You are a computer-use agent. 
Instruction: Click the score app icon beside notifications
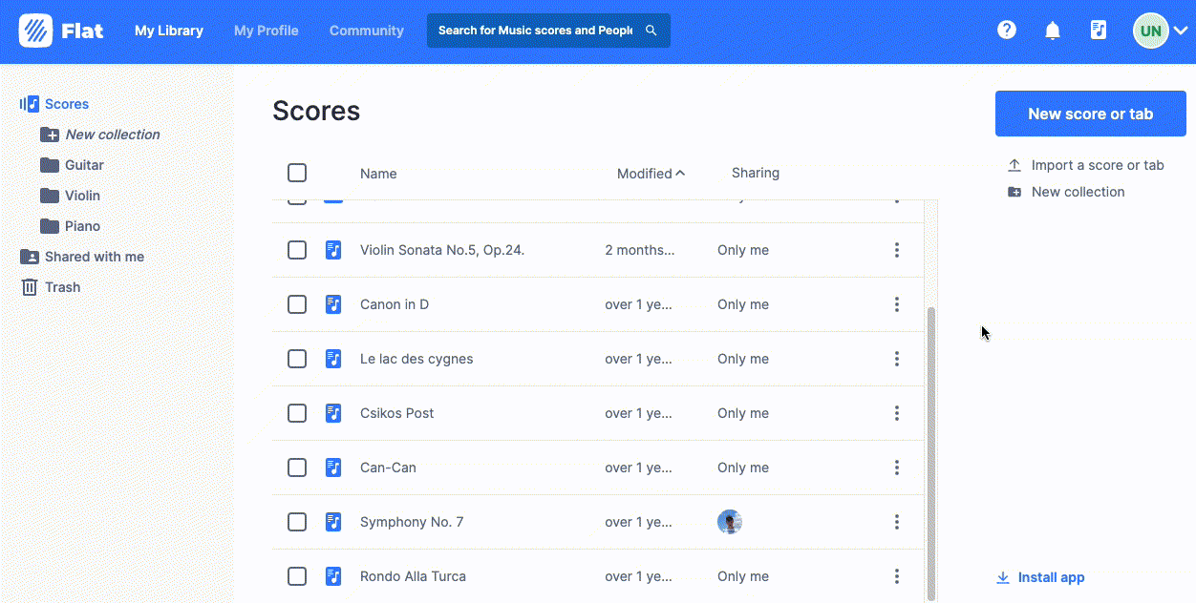(1098, 30)
